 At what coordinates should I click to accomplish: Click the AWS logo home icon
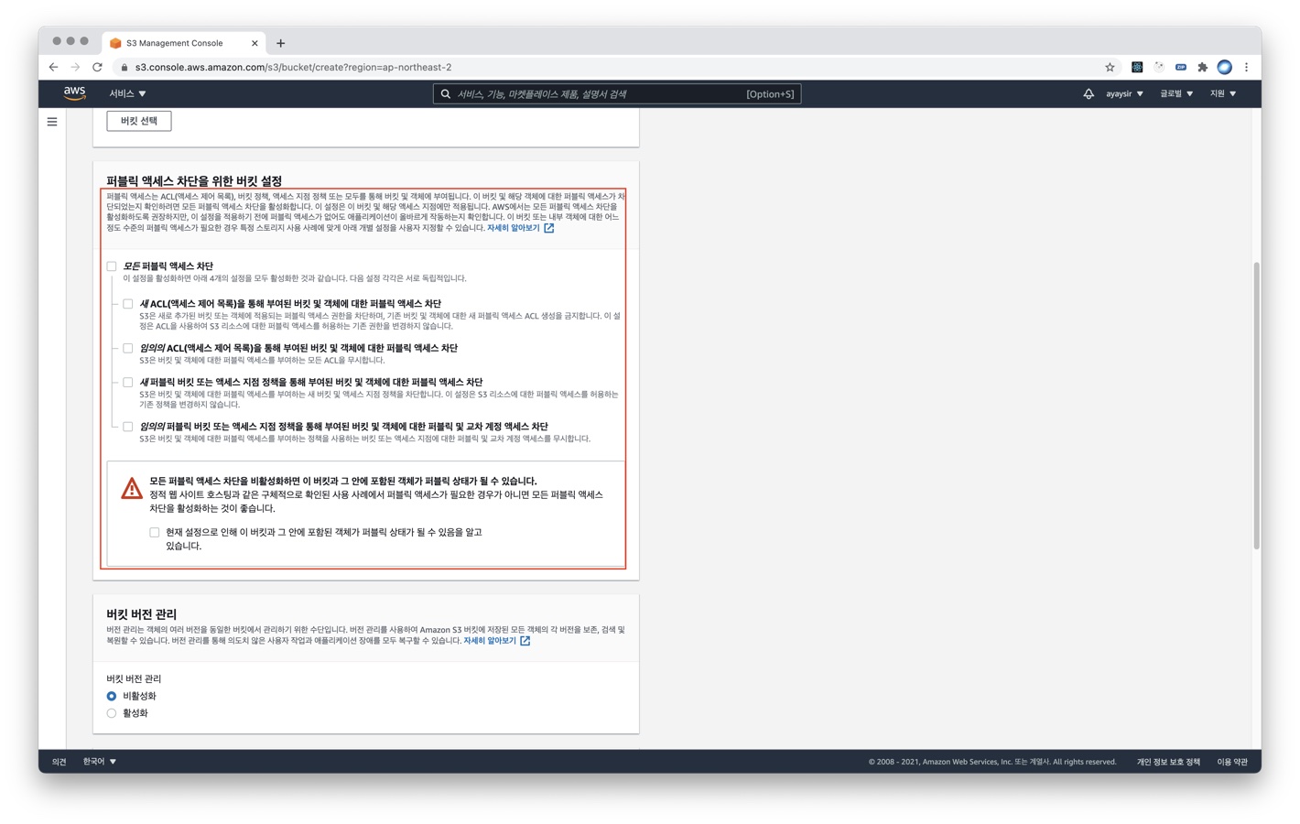[x=75, y=93]
